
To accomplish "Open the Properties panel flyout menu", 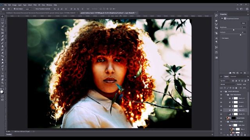I will pos(248,14).
